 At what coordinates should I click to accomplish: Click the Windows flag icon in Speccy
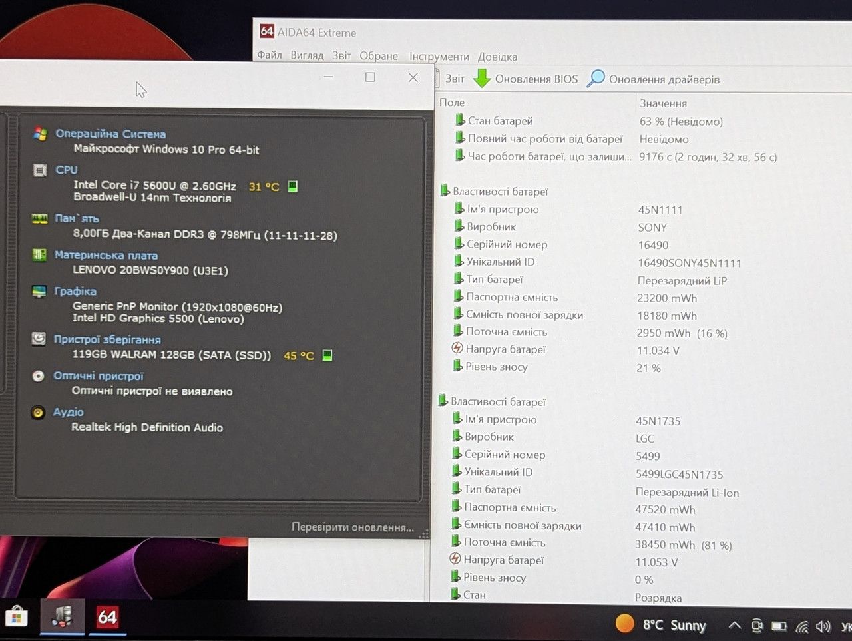40,134
